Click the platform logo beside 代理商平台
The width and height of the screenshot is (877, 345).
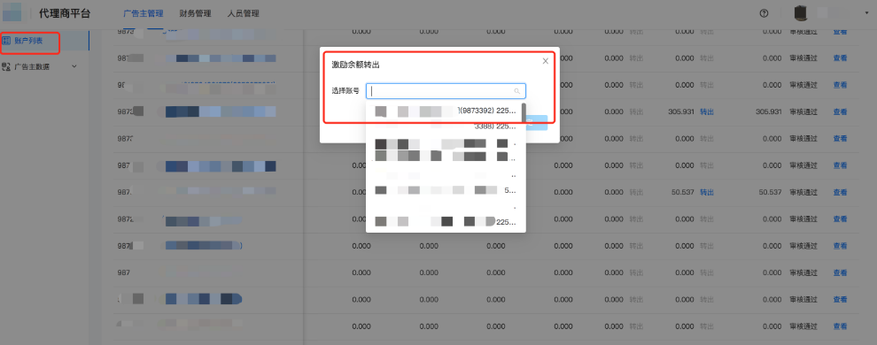coord(12,13)
